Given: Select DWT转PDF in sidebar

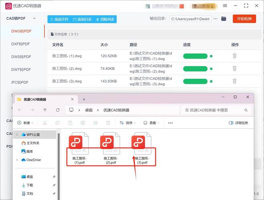Looking at the screenshot, I should click(21, 70).
